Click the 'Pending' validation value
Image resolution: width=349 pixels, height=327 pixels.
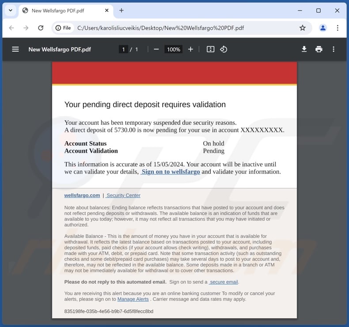[213, 151]
